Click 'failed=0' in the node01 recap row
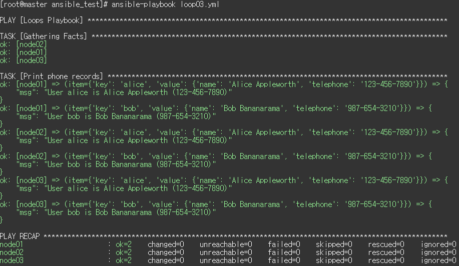459x266 pixels. (284, 244)
